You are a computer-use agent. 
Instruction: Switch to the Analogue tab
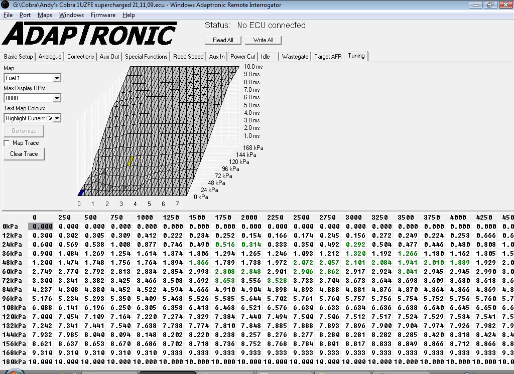[50, 57]
